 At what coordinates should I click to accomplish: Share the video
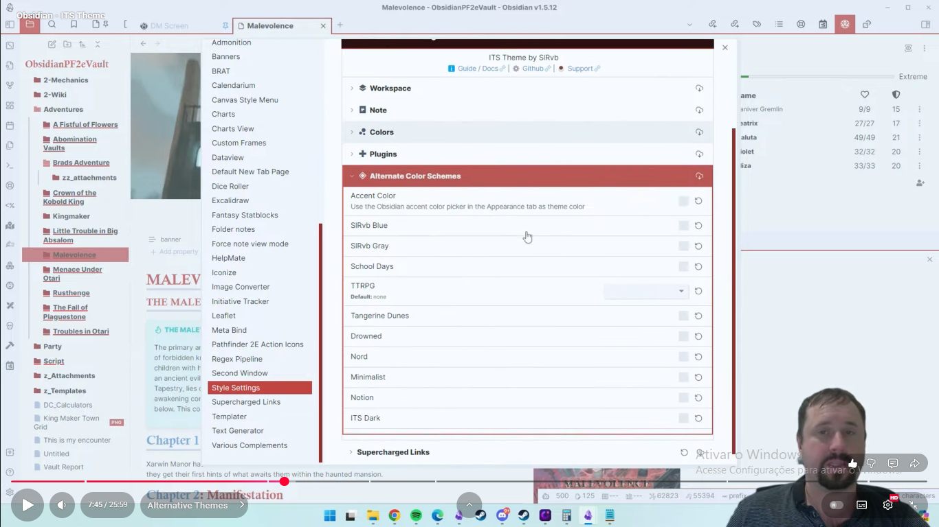click(915, 463)
